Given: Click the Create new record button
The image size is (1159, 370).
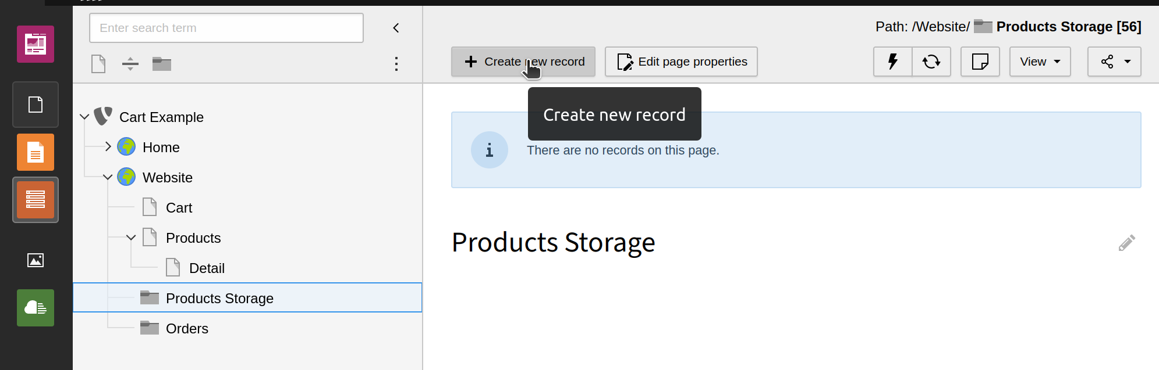Looking at the screenshot, I should (523, 62).
